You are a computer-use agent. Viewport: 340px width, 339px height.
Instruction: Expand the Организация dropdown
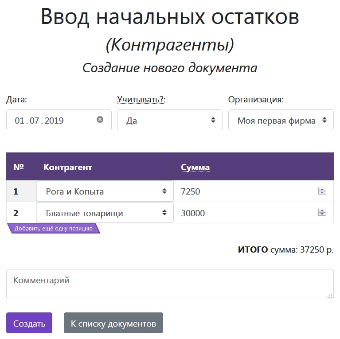281,120
